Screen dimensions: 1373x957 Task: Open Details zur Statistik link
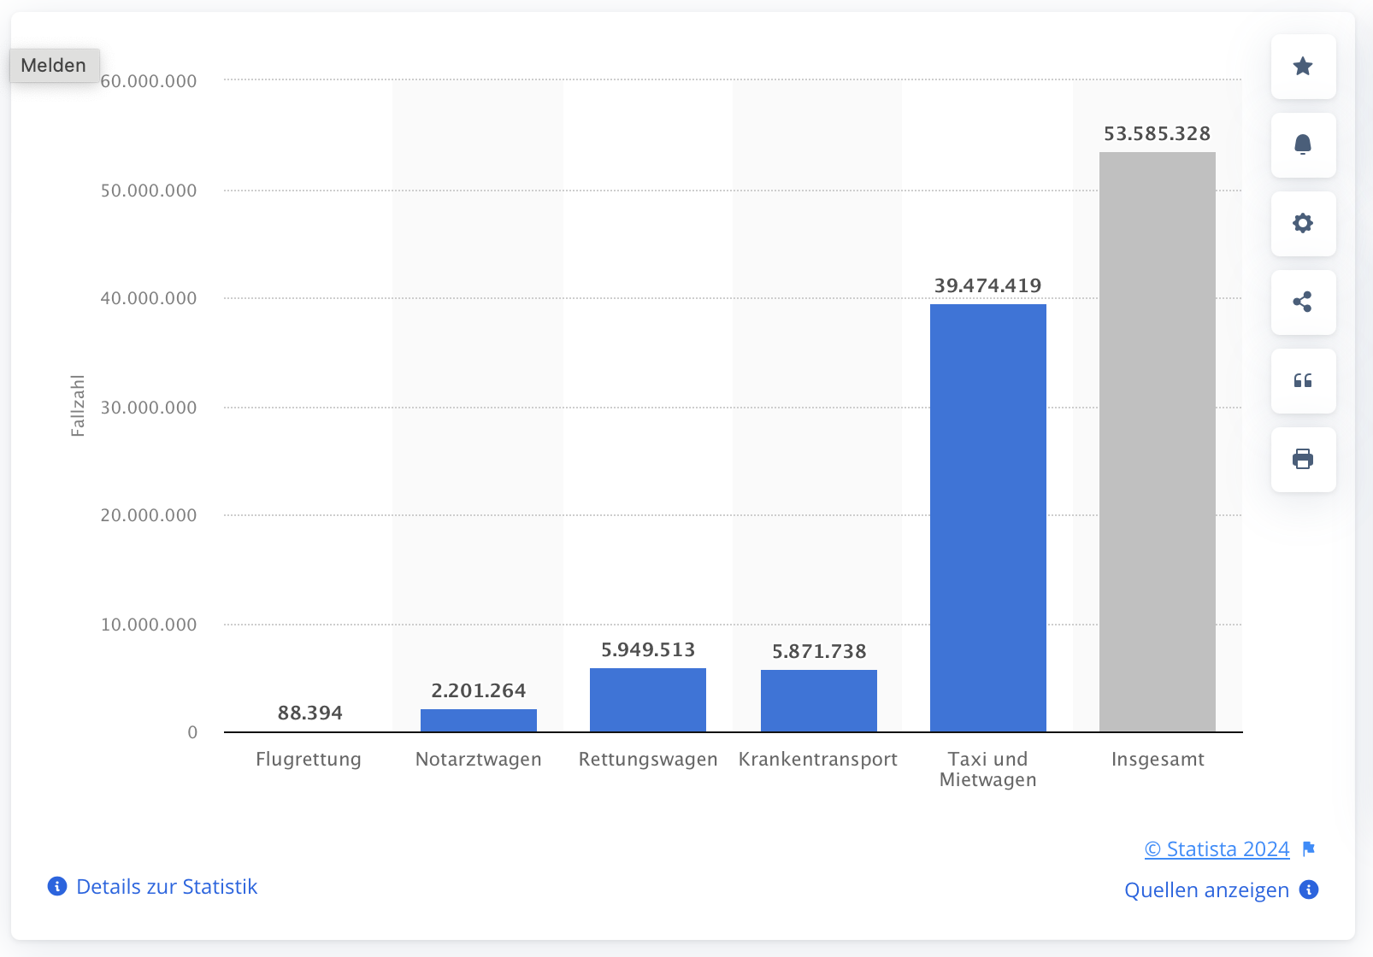[167, 887]
